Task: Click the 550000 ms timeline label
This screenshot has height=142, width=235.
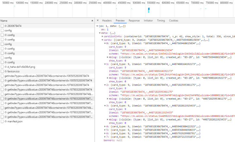Action: [153, 3]
